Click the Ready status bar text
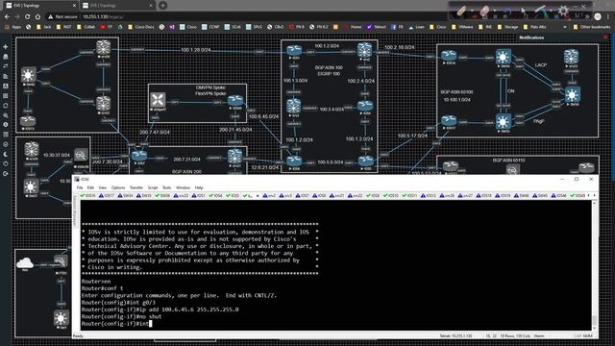The height and width of the screenshot is (346, 615). pos(78,335)
